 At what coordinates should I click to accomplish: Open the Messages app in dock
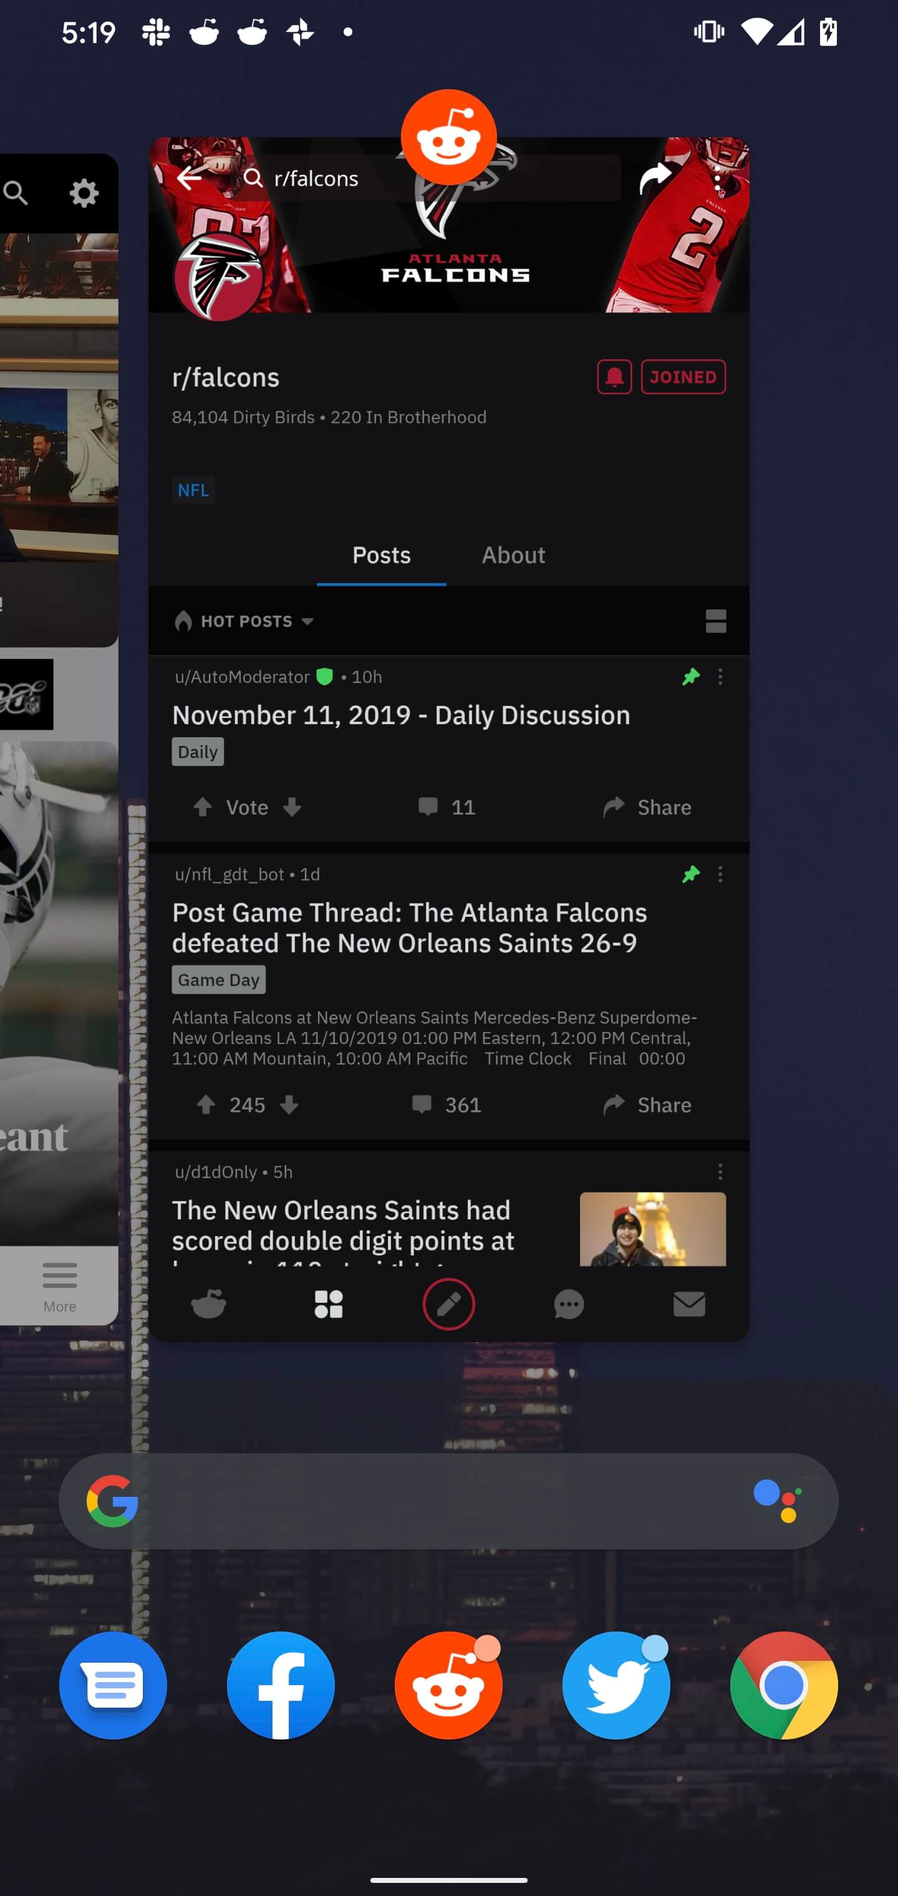[x=113, y=1685]
